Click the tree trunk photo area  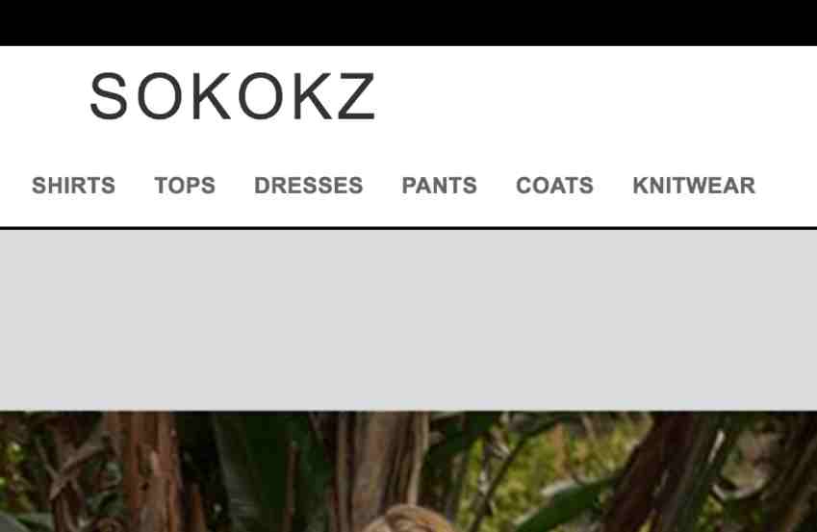click(408, 471)
